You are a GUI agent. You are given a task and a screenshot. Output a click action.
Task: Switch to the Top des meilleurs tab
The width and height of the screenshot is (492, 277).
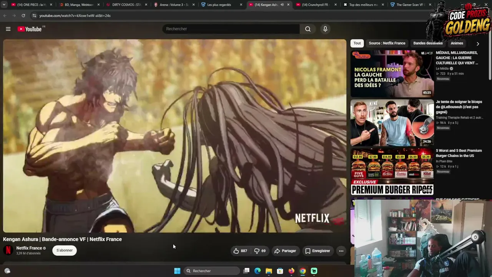pos(363,5)
